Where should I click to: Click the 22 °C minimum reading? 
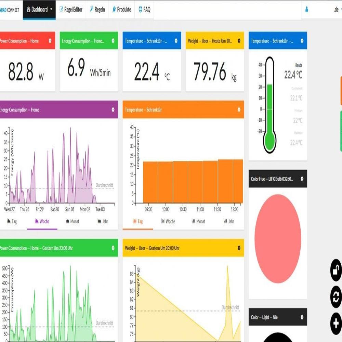(x=298, y=120)
